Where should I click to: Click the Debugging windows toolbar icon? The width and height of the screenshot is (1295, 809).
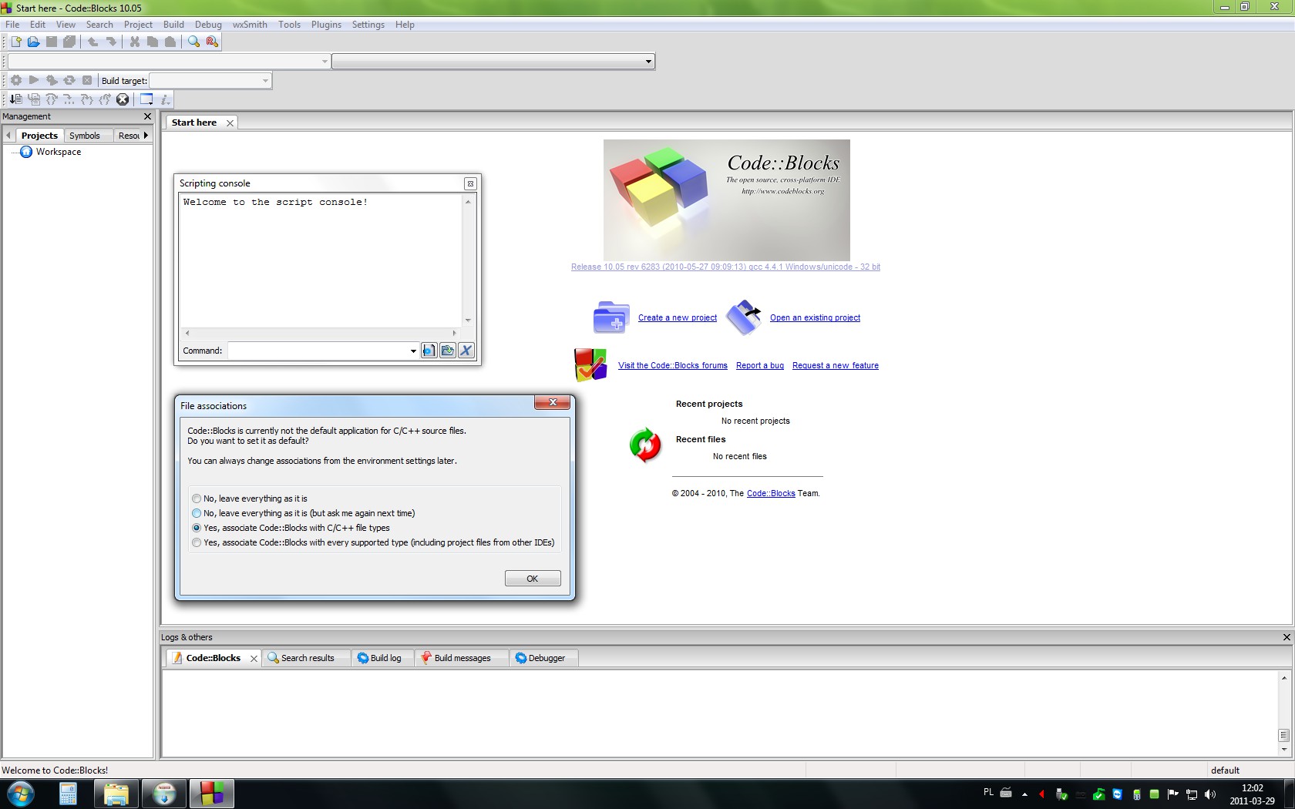[146, 99]
